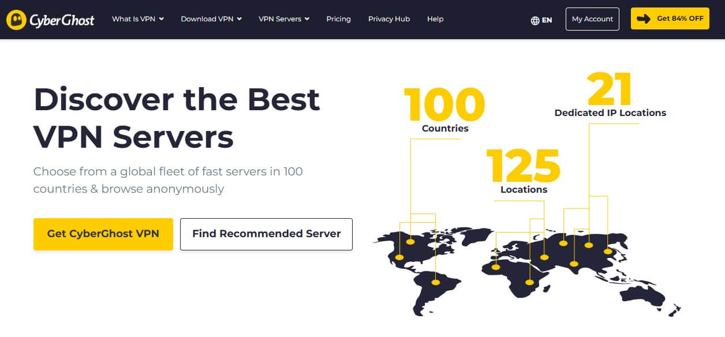Click the Africa map pin
Viewport: 725px width, 337px height.
[529, 281]
